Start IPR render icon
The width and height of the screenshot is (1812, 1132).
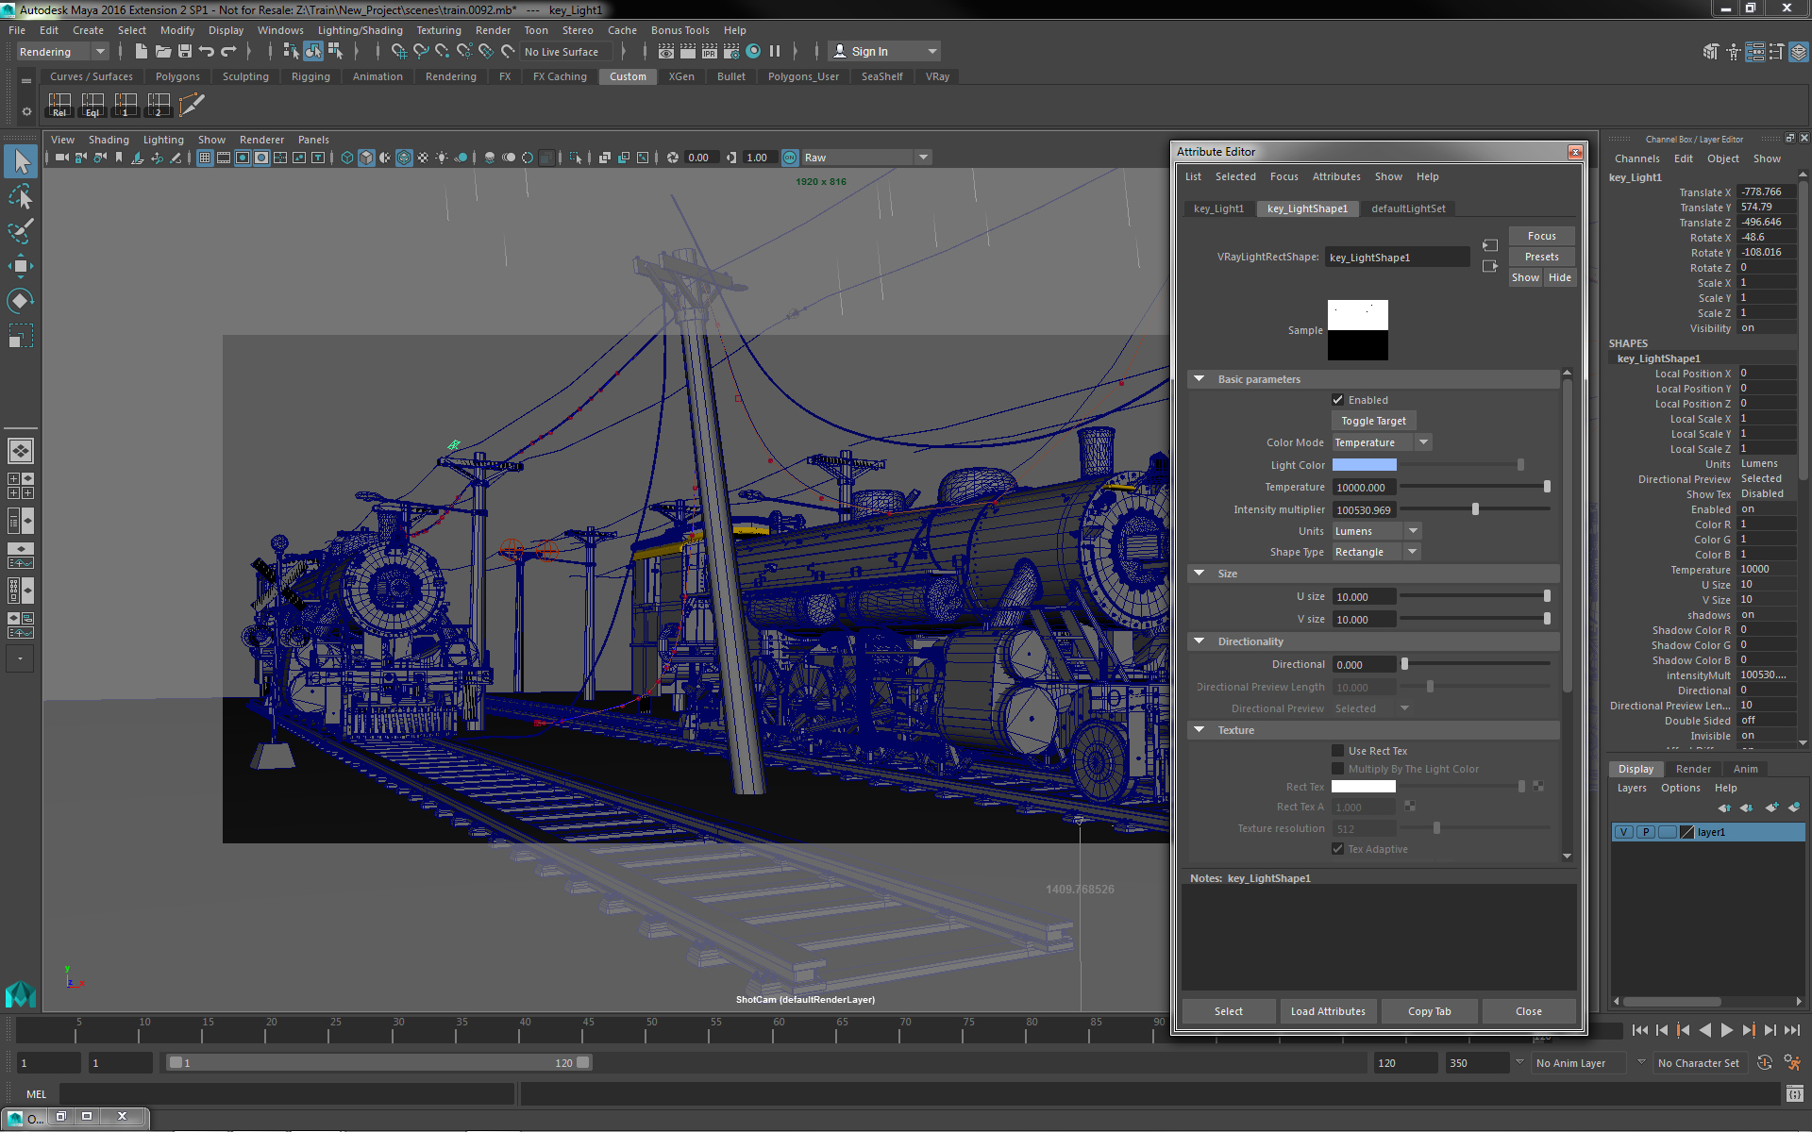tap(710, 51)
